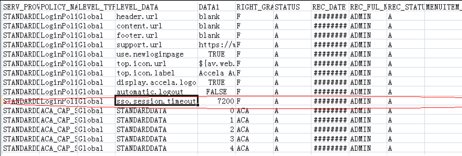Select the Accela DATA1 cell

[216, 73]
